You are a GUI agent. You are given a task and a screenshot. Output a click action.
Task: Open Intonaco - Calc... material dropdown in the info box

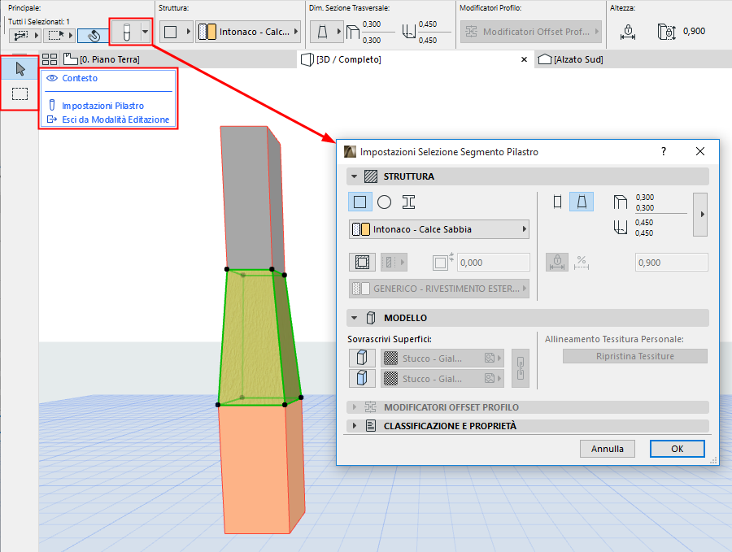(248, 32)
